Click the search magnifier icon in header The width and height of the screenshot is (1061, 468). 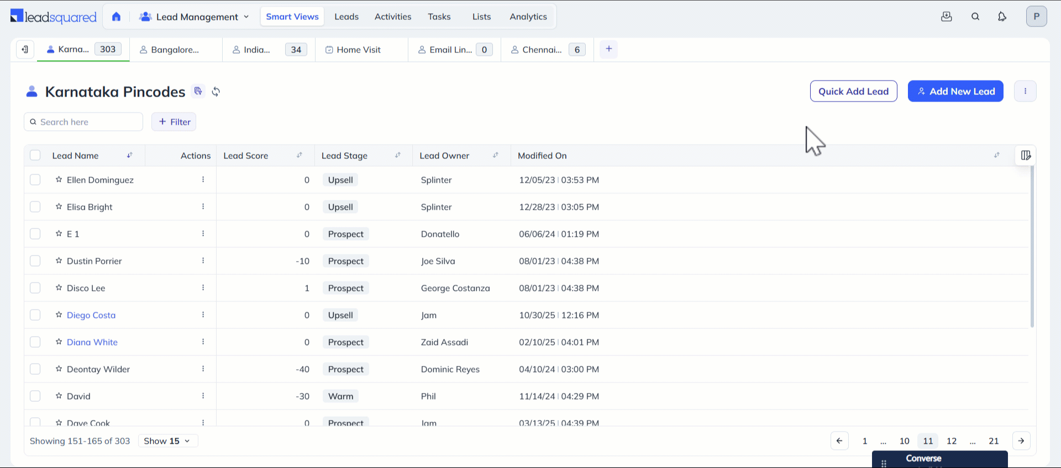(975, 17)
